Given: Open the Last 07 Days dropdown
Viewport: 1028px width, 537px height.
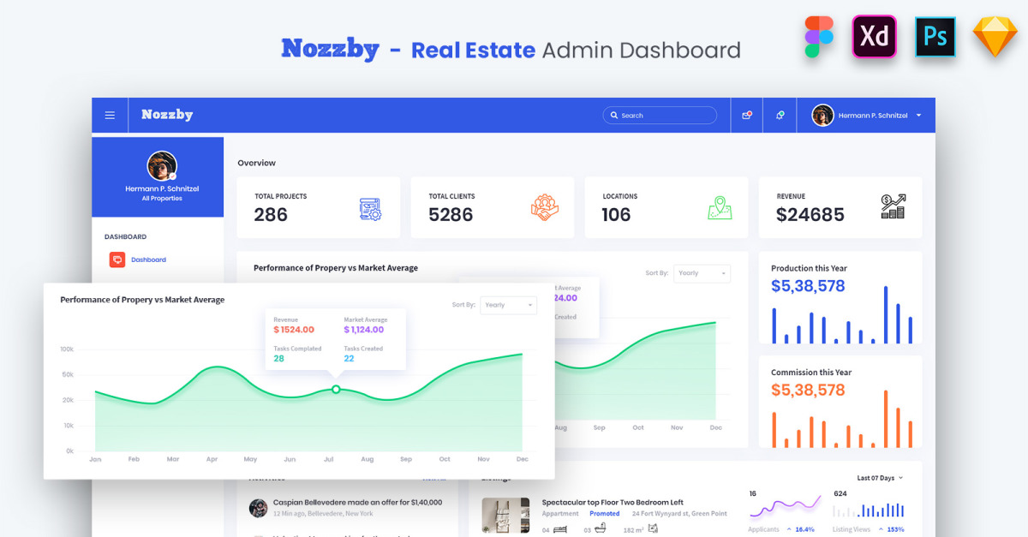Looking at the screenshot, I should pos(880,478).
